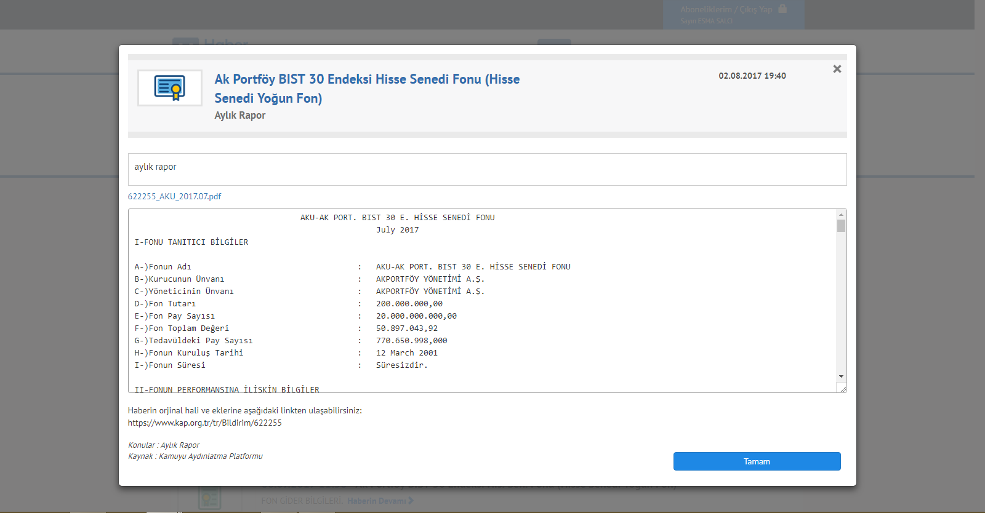
Task: Confirm with the Tamam button
Action: (757, 461)
